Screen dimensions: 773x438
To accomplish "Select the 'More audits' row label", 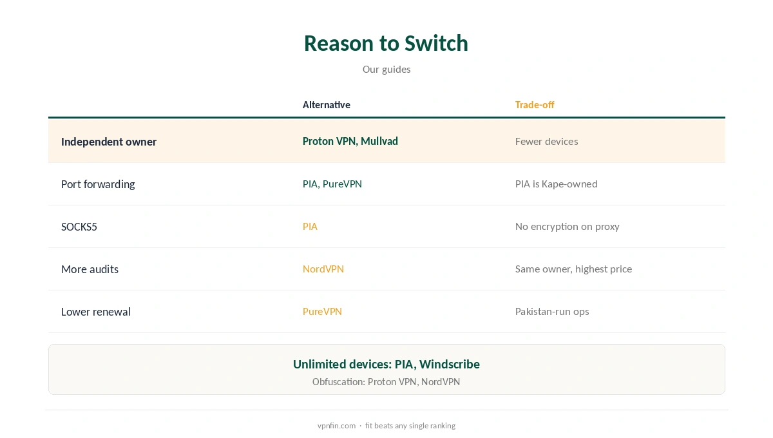I will 90,269.
